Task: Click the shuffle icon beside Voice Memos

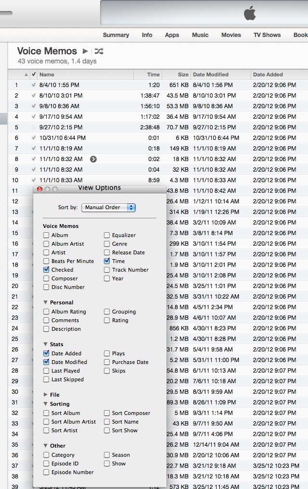Action: pyautogui.click(x=99, y=51)
